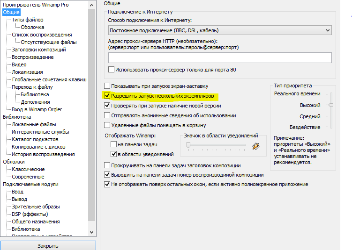Select Отсутствующие файлы tree item

(48, 42)
